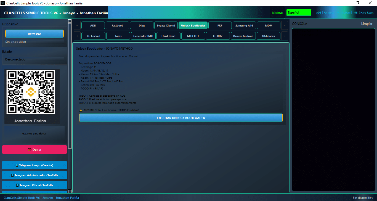Open Telegram Jonayo (Creador) link

click(34, 165)
